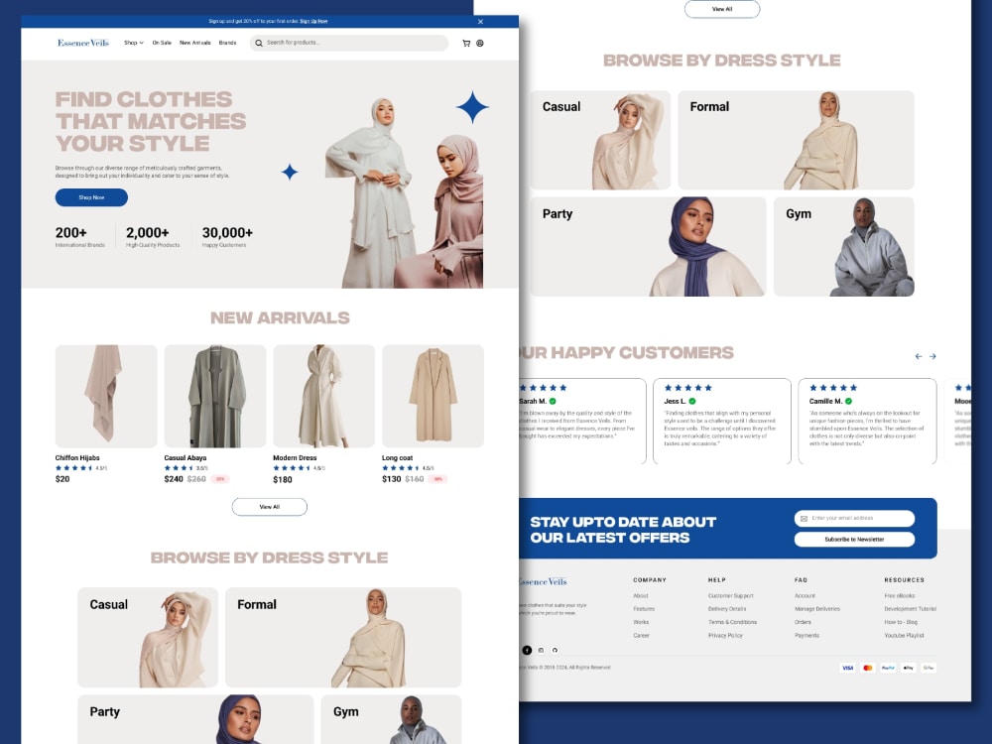Open the On Sale nav item
This screenshot has width=992, height=744.
tap(162, 43)
